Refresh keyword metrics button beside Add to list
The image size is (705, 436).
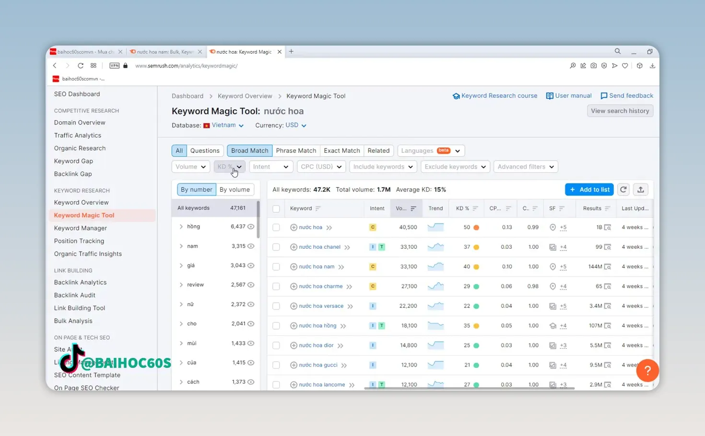click(x=623, y=189)
